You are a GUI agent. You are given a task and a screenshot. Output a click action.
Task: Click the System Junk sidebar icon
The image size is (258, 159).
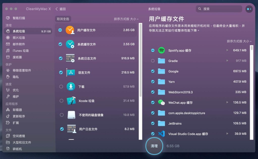[8, 31]
